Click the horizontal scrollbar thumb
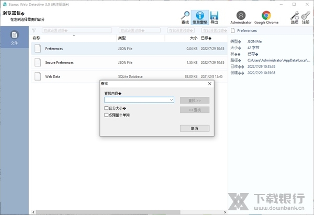The image size is (314, 215). point(108,212)
